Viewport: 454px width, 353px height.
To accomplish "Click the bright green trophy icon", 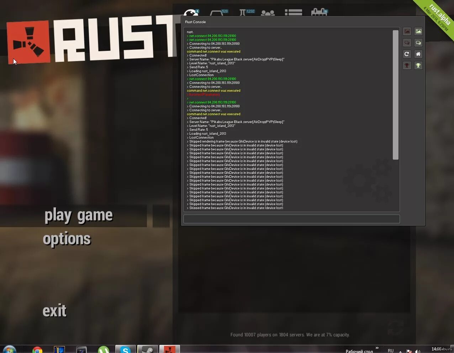I will click(418, 65).
